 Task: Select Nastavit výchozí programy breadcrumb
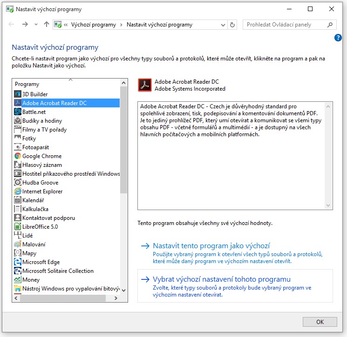[x=159, y=25]
